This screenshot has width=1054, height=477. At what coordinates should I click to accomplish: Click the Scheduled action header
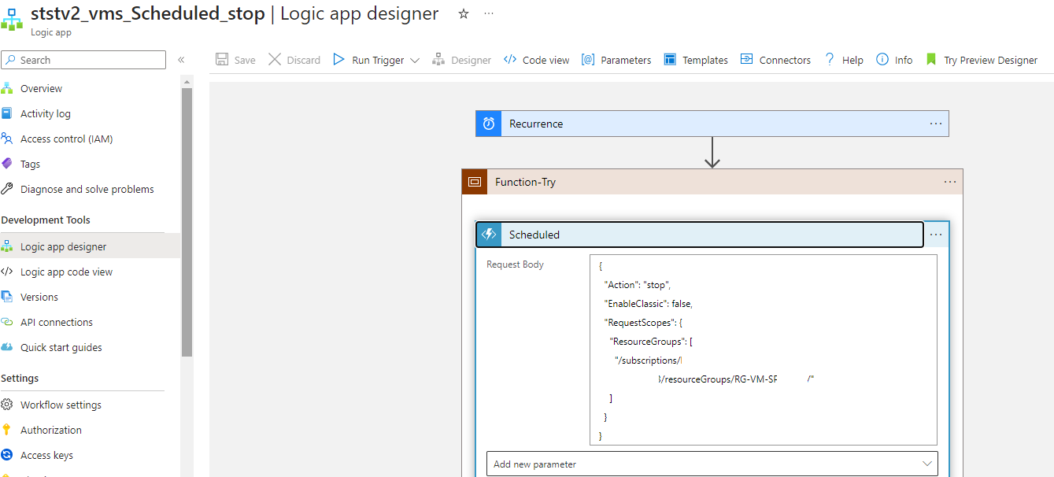(x=700, y=235)
